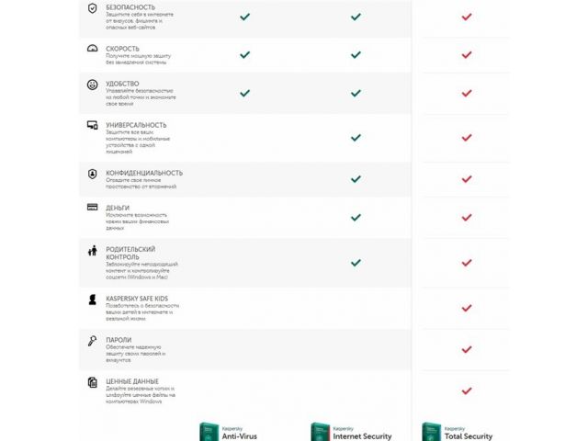588x441 pixels.
Task: Click the red checkmark in ЦЕННЫЕ ДАННЫЕ row
Action: (467, 390)
